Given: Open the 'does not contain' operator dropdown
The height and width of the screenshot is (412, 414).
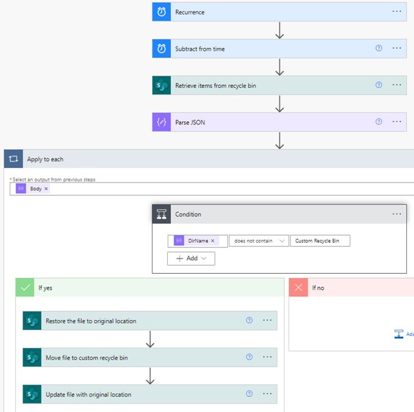Looking at the screenshot, I should point(259,241).
